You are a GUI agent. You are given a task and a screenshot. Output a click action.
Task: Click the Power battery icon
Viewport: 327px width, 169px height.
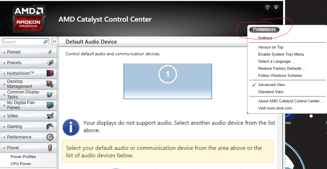(50, 148)
